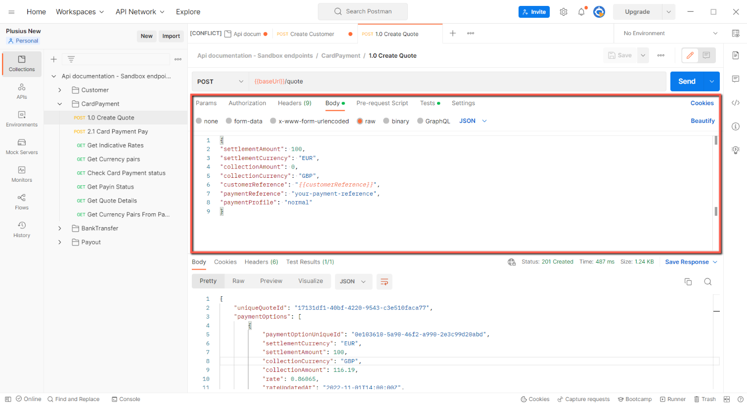
Task: Expand the Customer folder
Action: coord(60,90)
